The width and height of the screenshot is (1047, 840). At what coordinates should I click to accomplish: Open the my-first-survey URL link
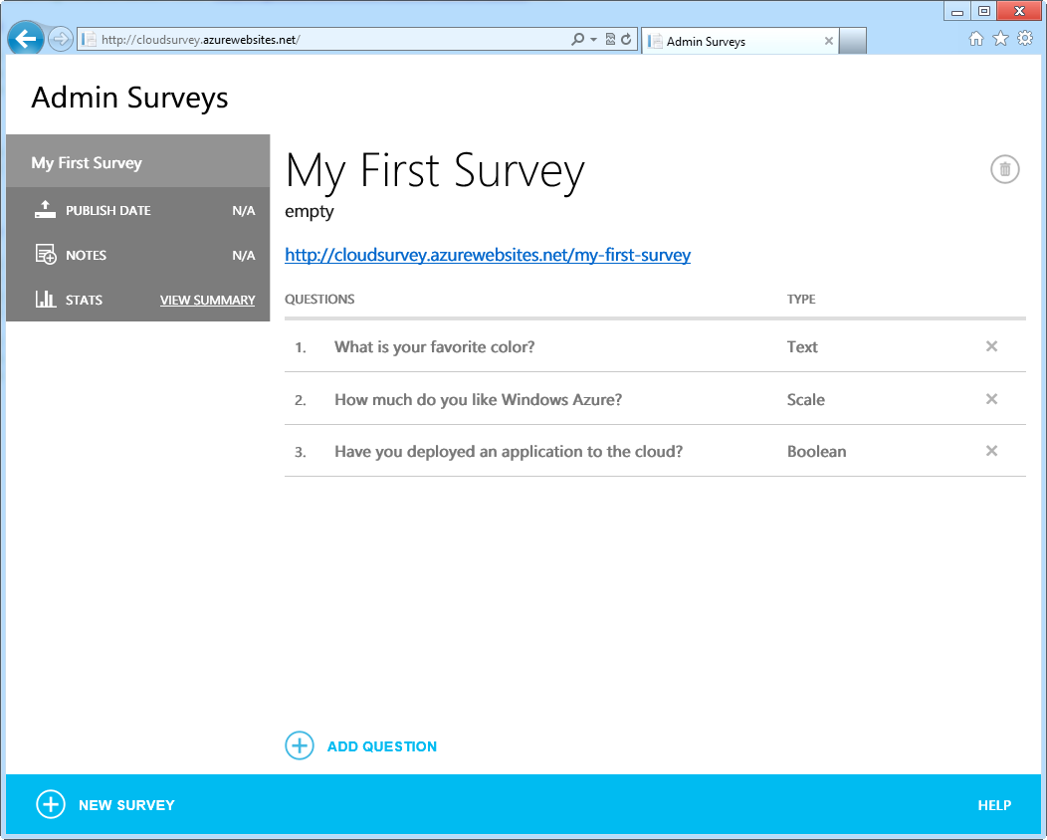488,255
